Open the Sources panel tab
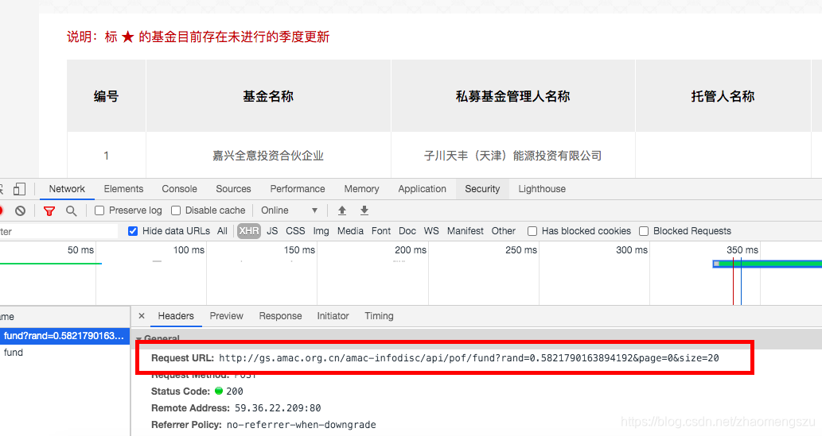Image resolution: width=822 pixels, height=436 pixels. coord(233,189)
